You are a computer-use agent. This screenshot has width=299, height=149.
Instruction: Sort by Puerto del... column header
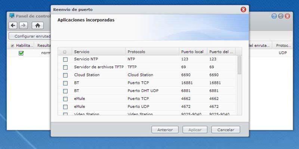[x=221, y=52]
